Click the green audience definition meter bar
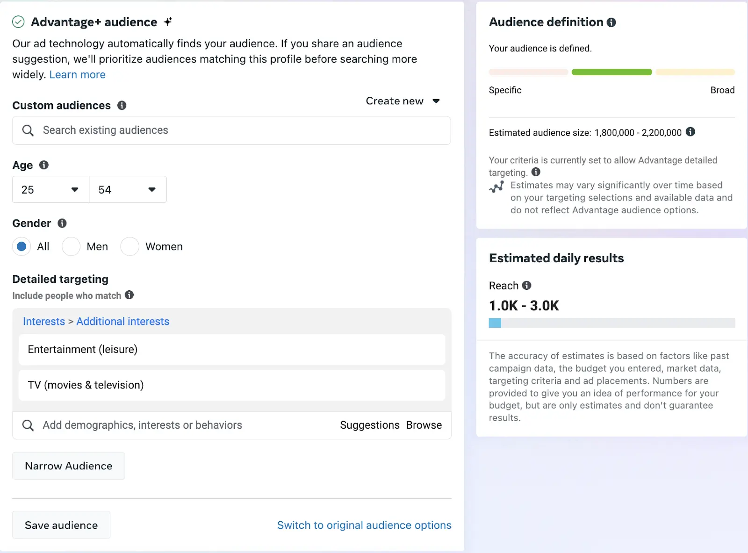Viewport: 748px width, 553px height. 611,72
